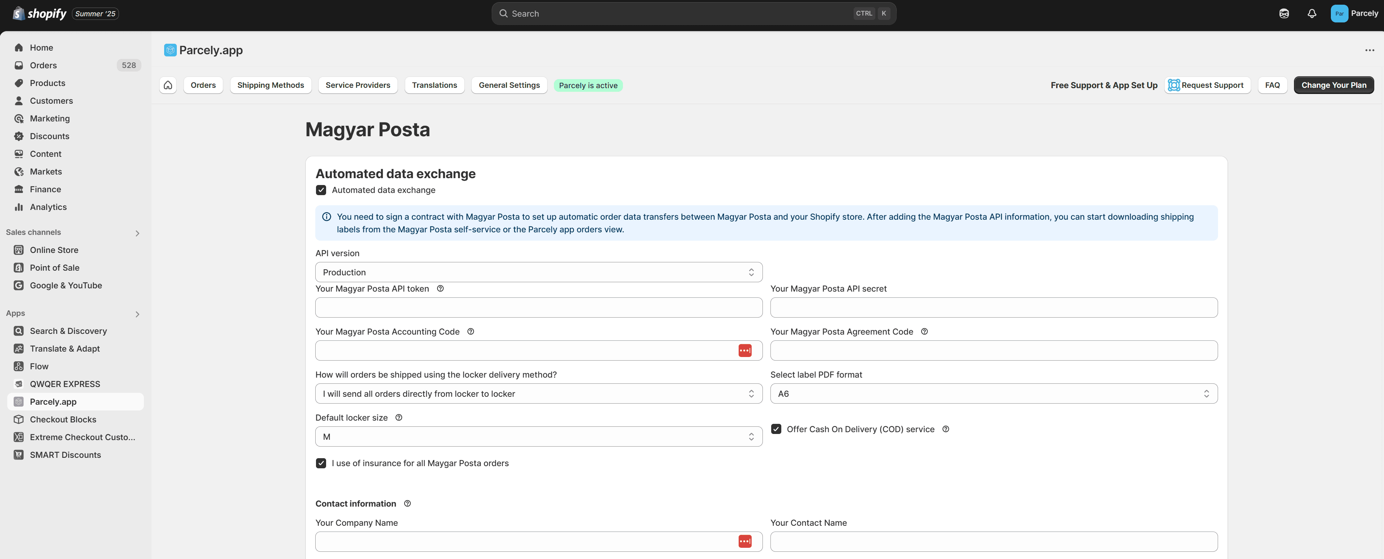Click help icon beside Accounting Code label

point(470,331)
